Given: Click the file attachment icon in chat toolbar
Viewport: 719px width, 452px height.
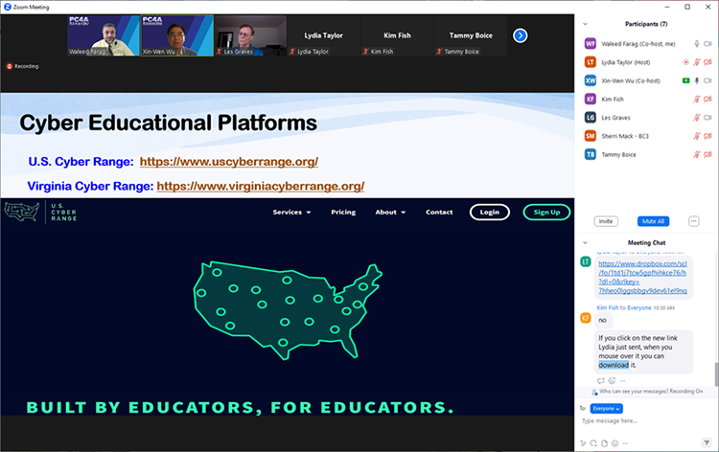Looking at the screenshot, I should (604, 443).
